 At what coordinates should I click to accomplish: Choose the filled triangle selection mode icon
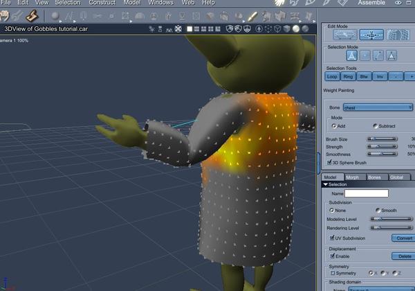click(391, 55)
